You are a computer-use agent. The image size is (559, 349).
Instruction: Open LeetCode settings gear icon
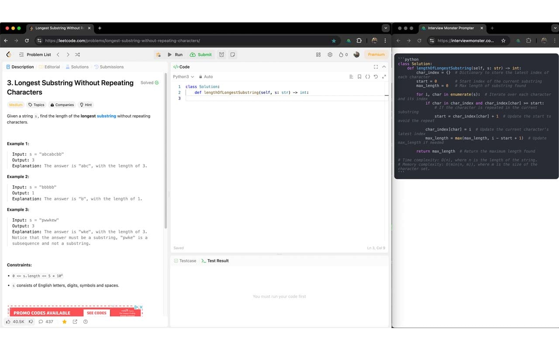point(330,55)
